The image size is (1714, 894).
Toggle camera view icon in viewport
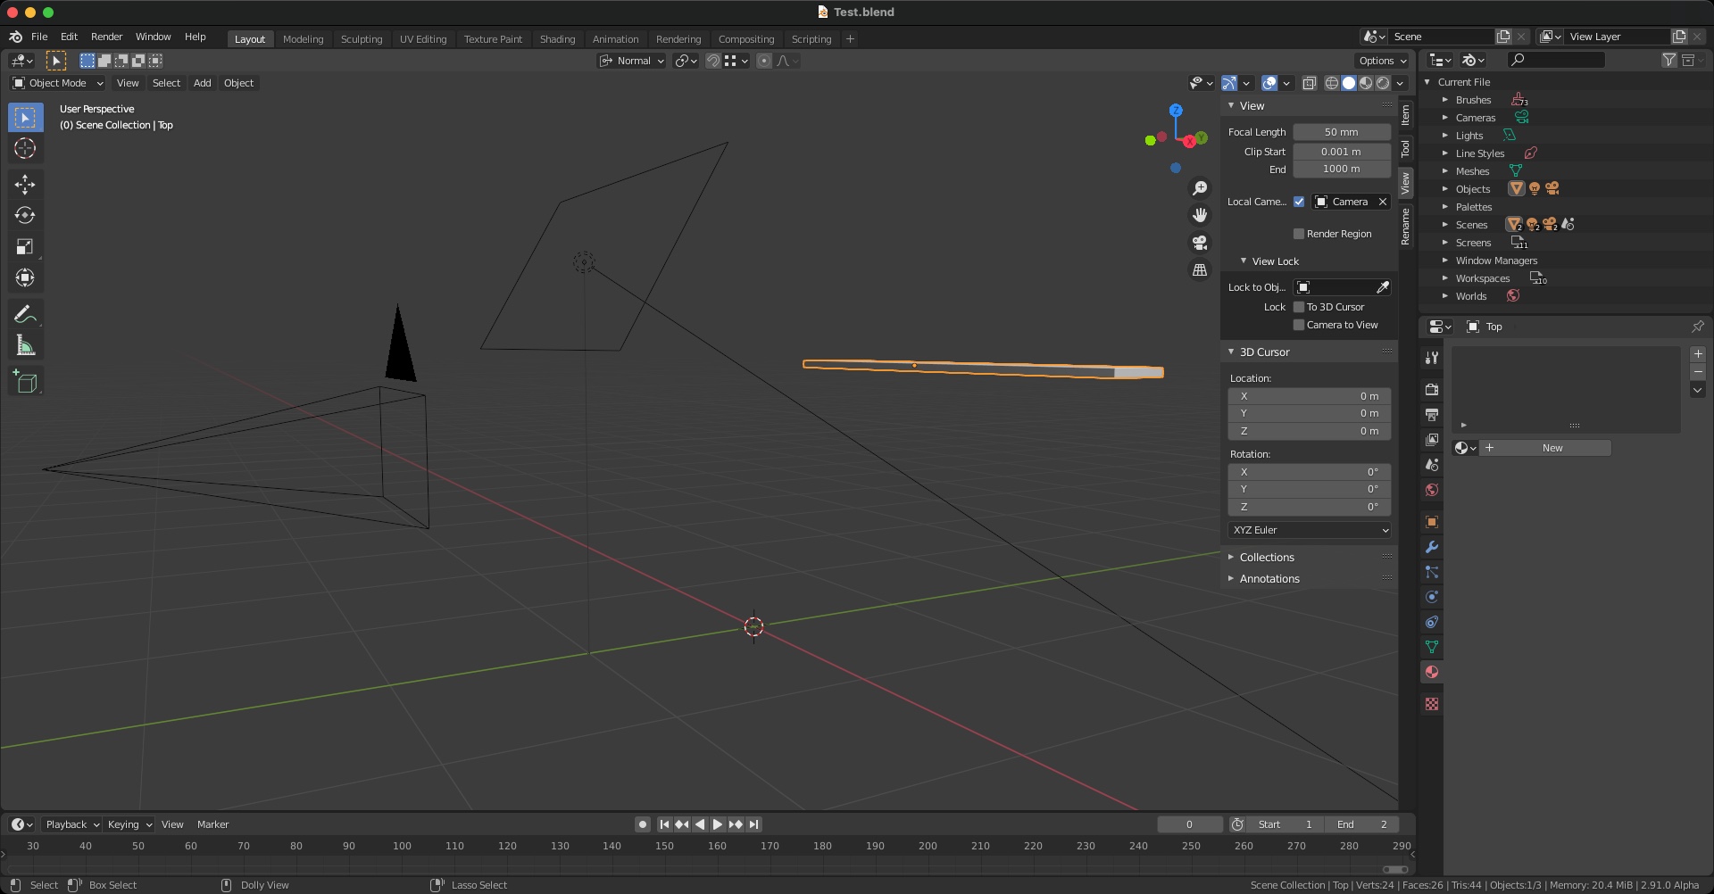tap(1200, 243)
